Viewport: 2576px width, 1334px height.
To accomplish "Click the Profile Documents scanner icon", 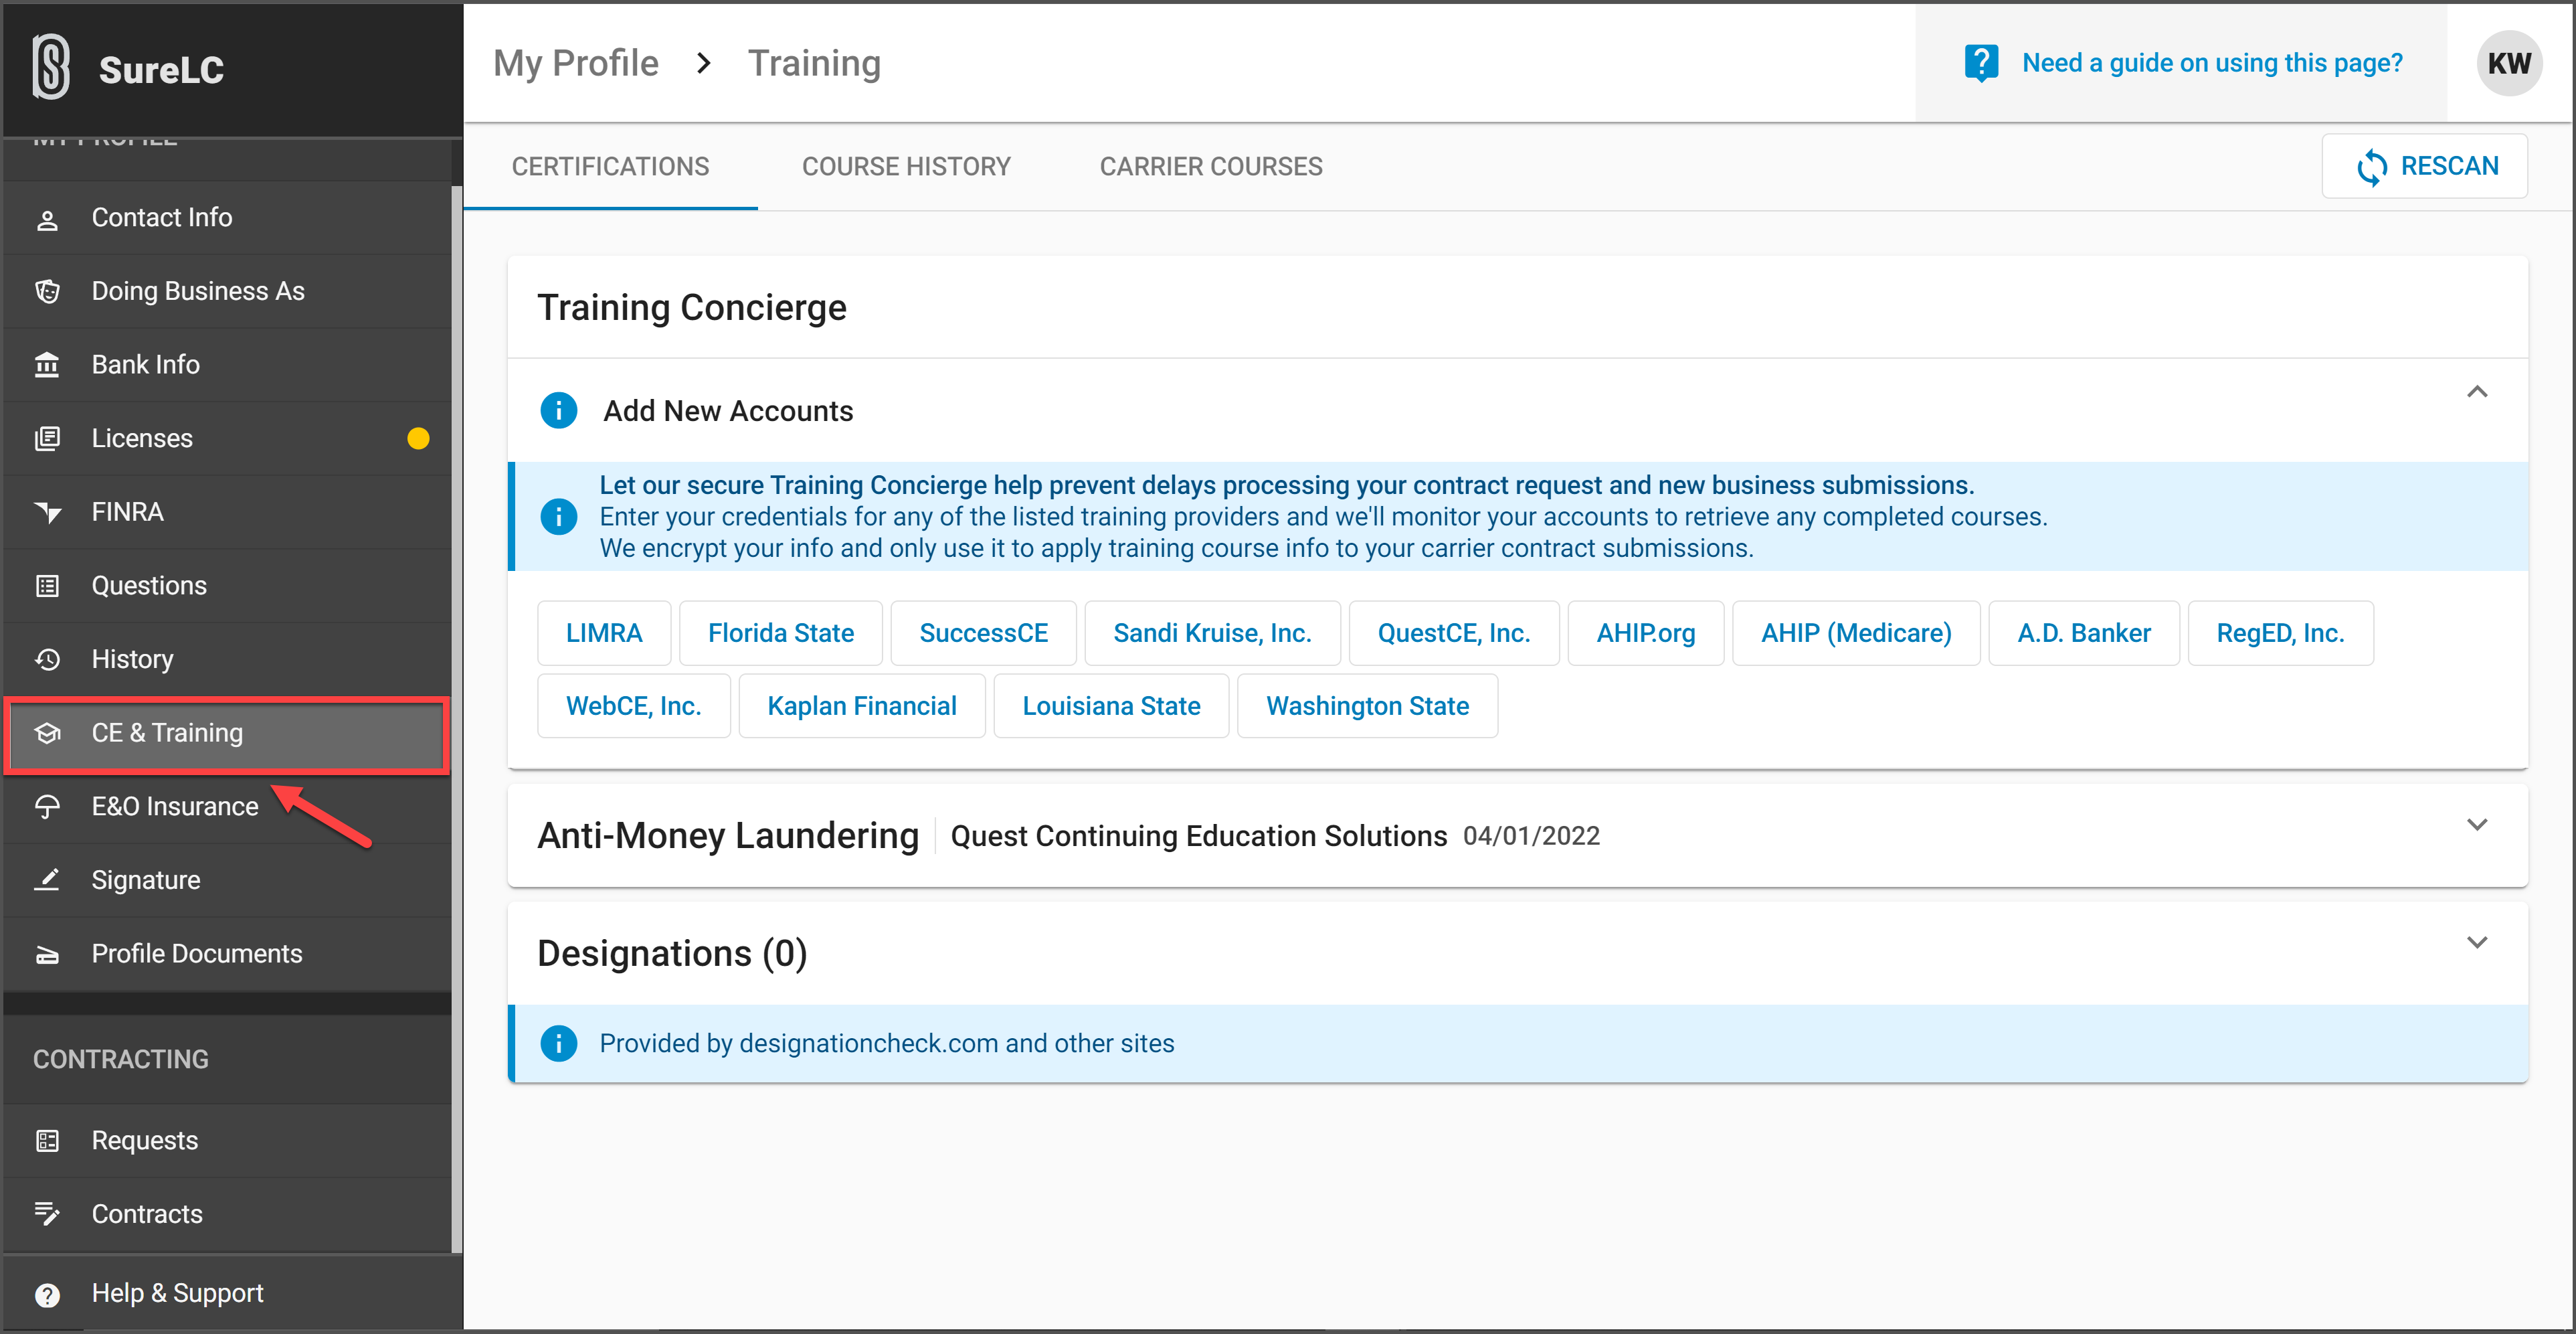I will (x=47, y=954).
